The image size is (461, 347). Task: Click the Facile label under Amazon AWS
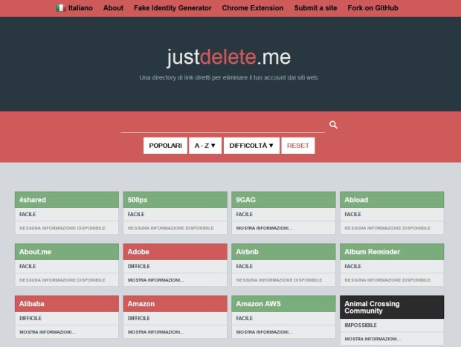245,318
